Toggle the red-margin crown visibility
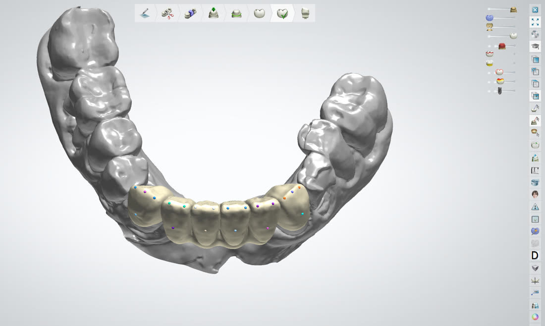This screenshot has height=326, width=545. pos(490,54)
